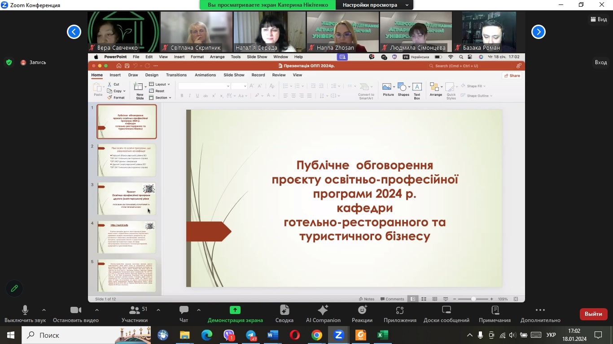Click the green annotation pencil icon
This screenshot has height=344, width=613.
pyautogui.click(x=14, y=288)
